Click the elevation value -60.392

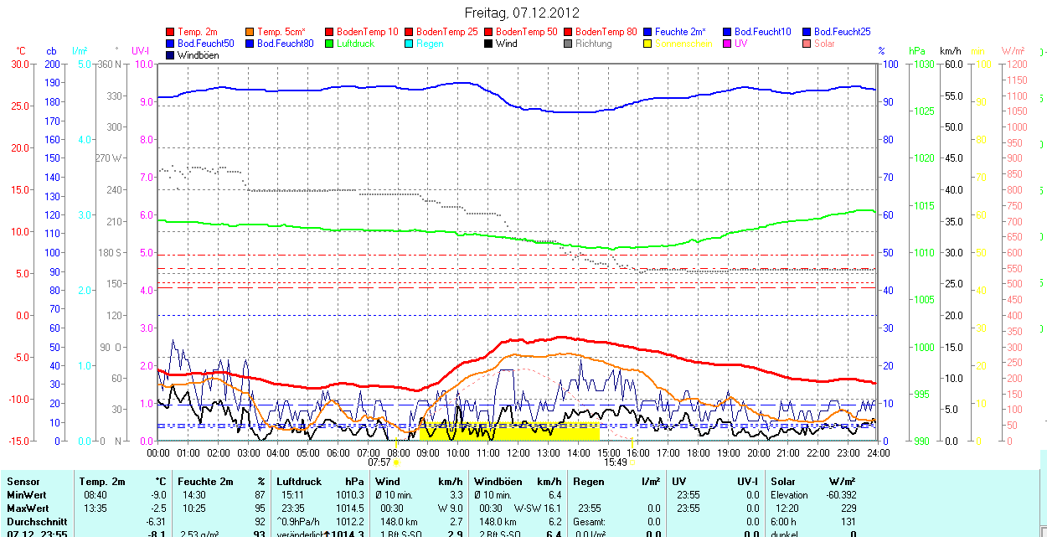point(839,495)
